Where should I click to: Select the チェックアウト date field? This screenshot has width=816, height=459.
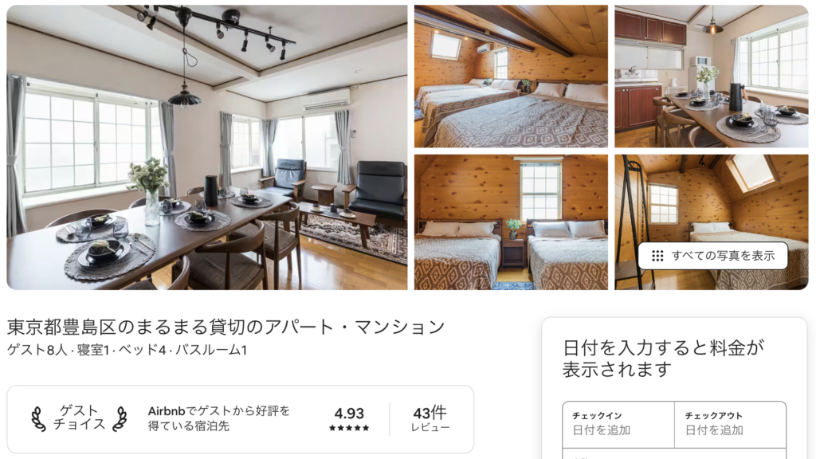coord(730,424)
